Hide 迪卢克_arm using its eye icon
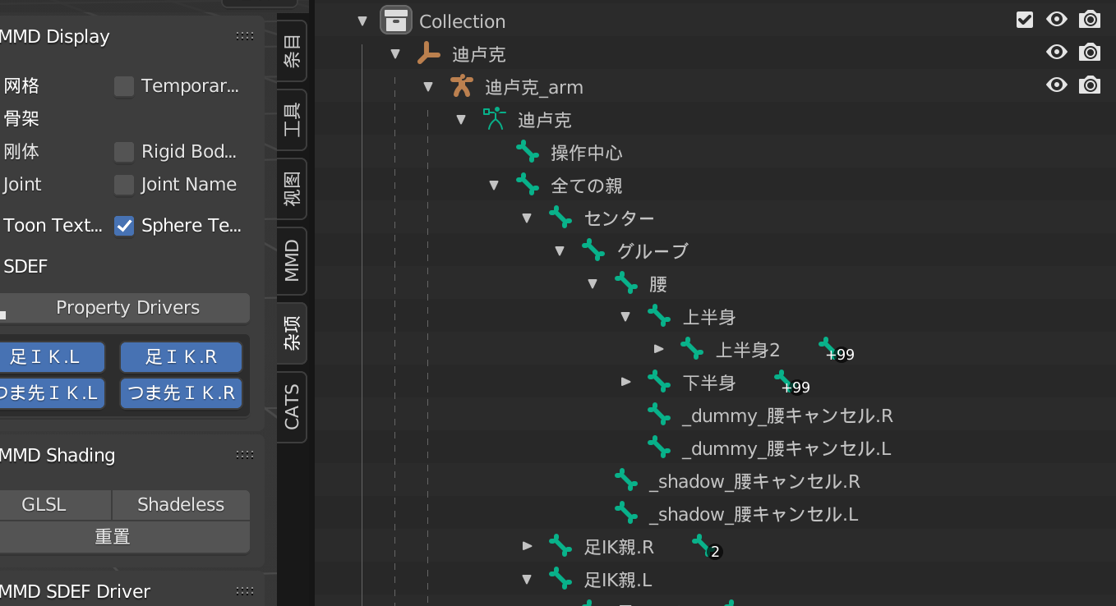The height and width of the screenshot is (606, 1116). pos(1056,85)
